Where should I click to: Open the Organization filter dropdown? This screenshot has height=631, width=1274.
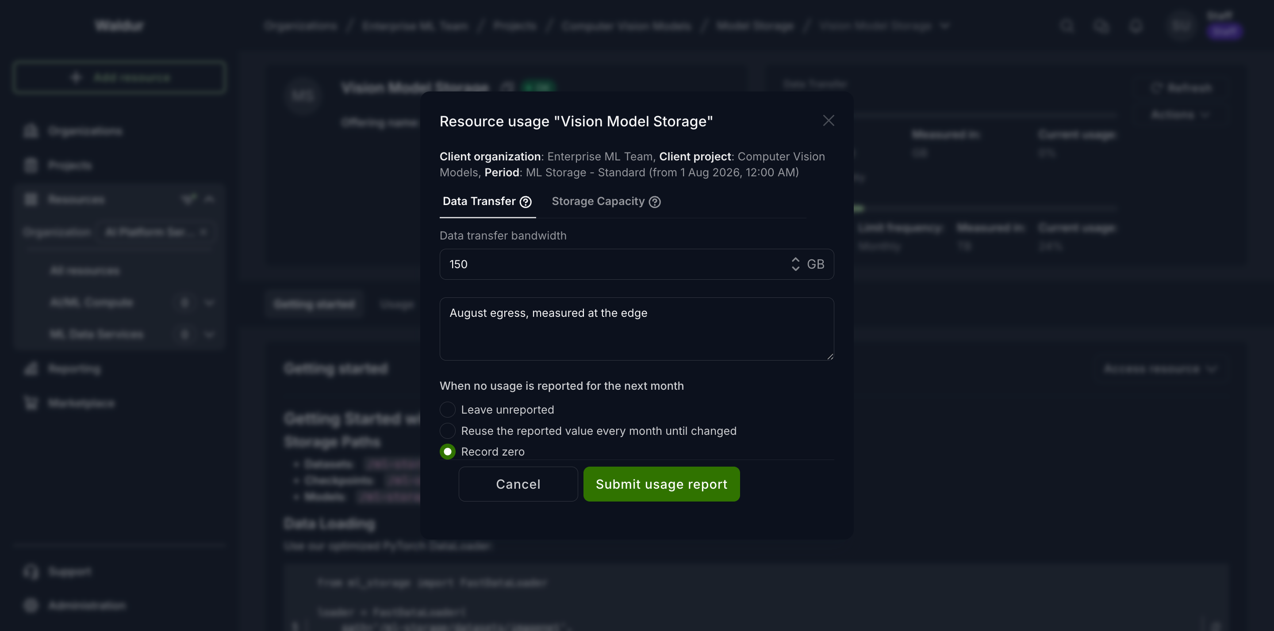point(155,232)
